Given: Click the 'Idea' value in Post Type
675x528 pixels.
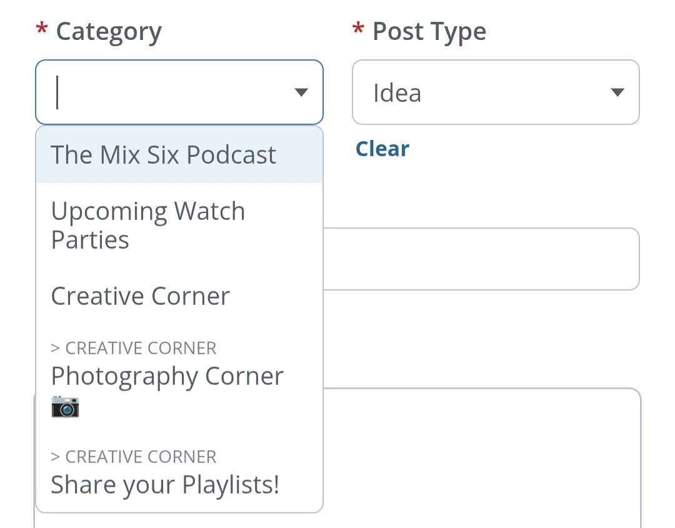Looking at the screenshot, I should pyautogui.click(x=397, y=93).
